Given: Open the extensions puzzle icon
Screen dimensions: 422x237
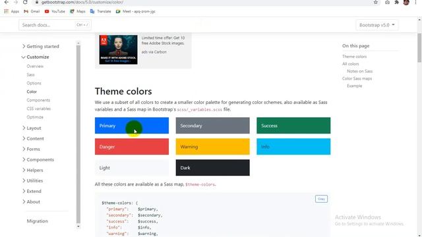Looking at the screenshot, I should 396,2.
